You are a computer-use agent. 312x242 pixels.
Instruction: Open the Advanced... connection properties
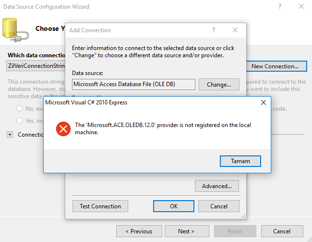coord(217,186)
